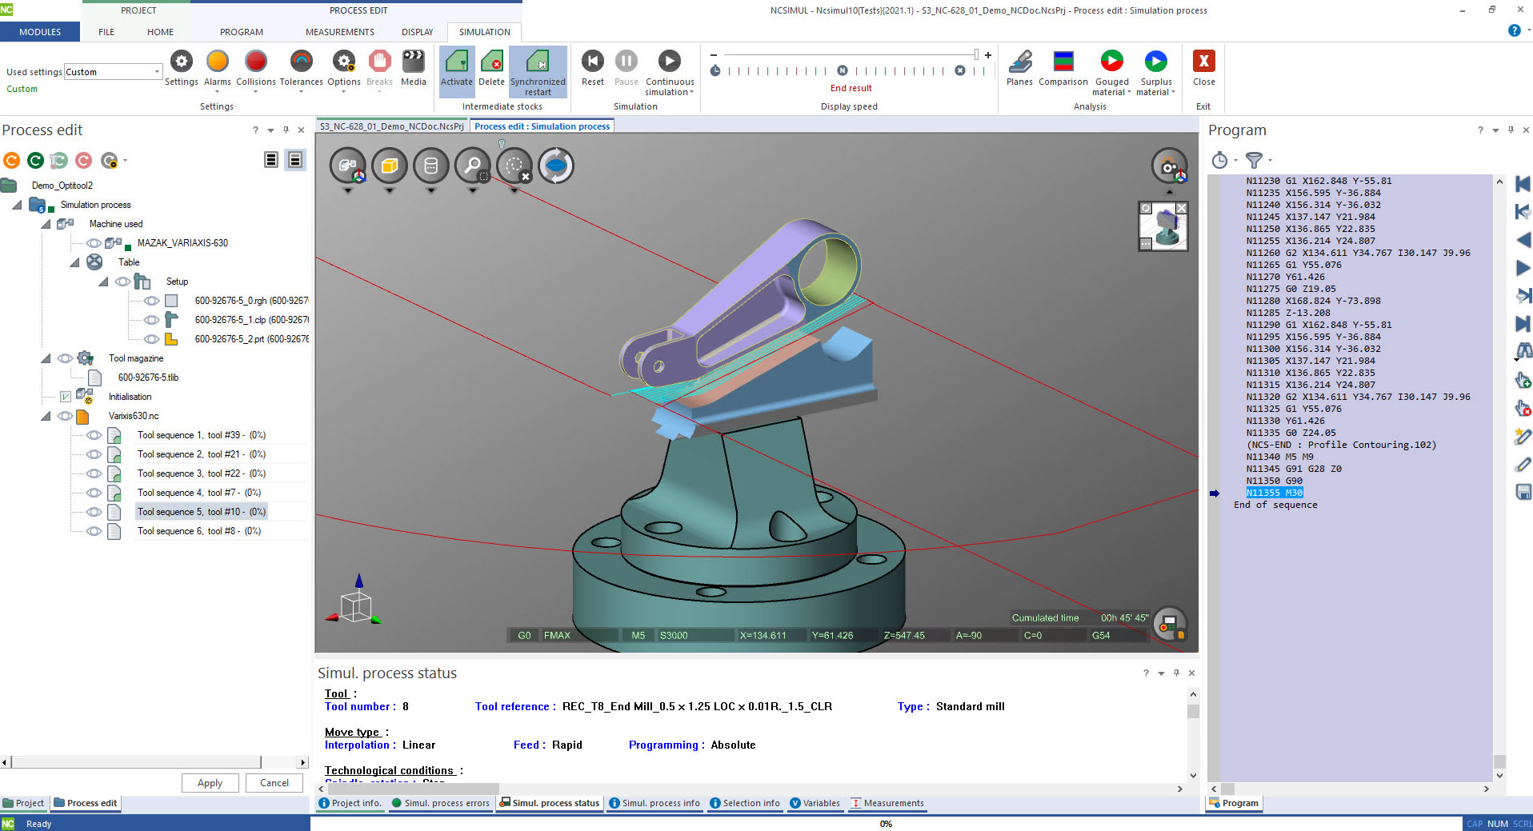Click the Apply button
This screenshot has height=831, width=1533.
(210, 783)
